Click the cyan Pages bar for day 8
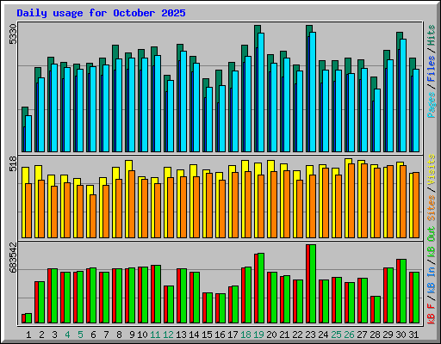 coord(119,106)
